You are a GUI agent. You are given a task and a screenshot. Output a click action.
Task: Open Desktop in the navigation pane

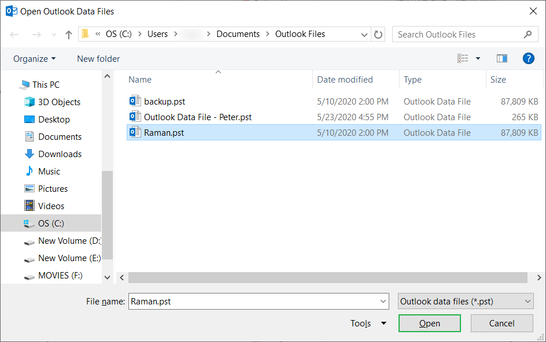click(54, 120)
